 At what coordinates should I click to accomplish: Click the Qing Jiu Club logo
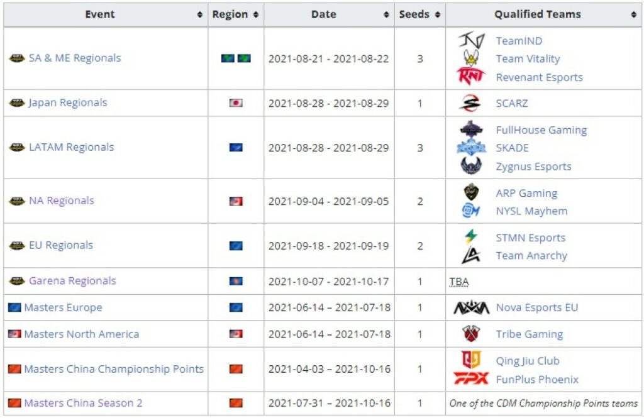pyautogui.click(x=471, y=361)
